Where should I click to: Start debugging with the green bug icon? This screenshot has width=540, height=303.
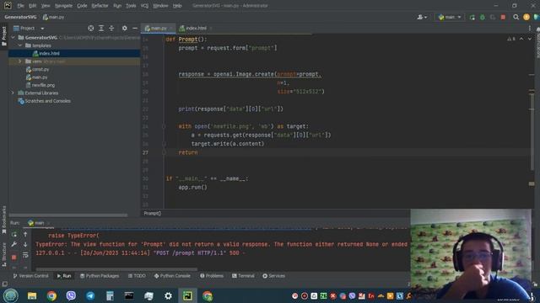482,17
